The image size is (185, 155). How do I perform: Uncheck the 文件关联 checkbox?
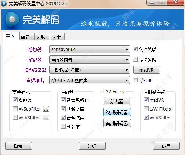tap(135, 49)
